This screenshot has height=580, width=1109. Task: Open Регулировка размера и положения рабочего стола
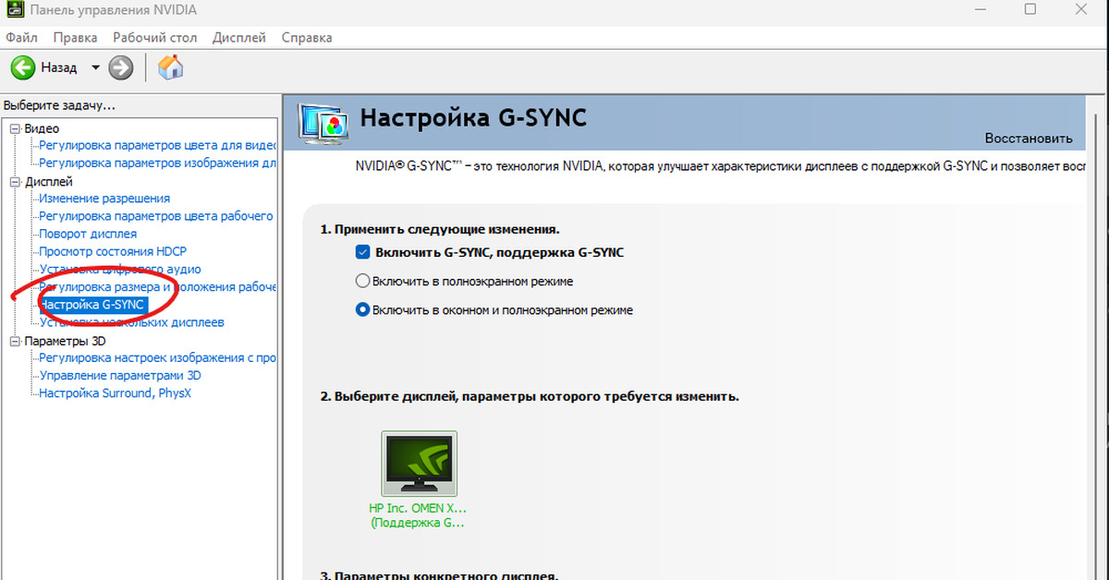pyautogui.click(x=157, y=287)
